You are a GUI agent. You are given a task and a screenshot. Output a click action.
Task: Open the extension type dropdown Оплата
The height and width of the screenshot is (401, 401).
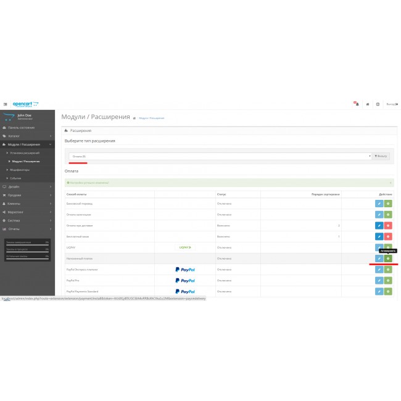click(220, 156)
